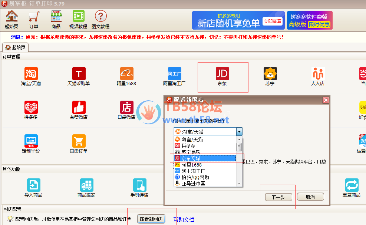Open the 视频教程 video tutorial icon
Screen dimensions: 366x225
[x=78, y=20]
